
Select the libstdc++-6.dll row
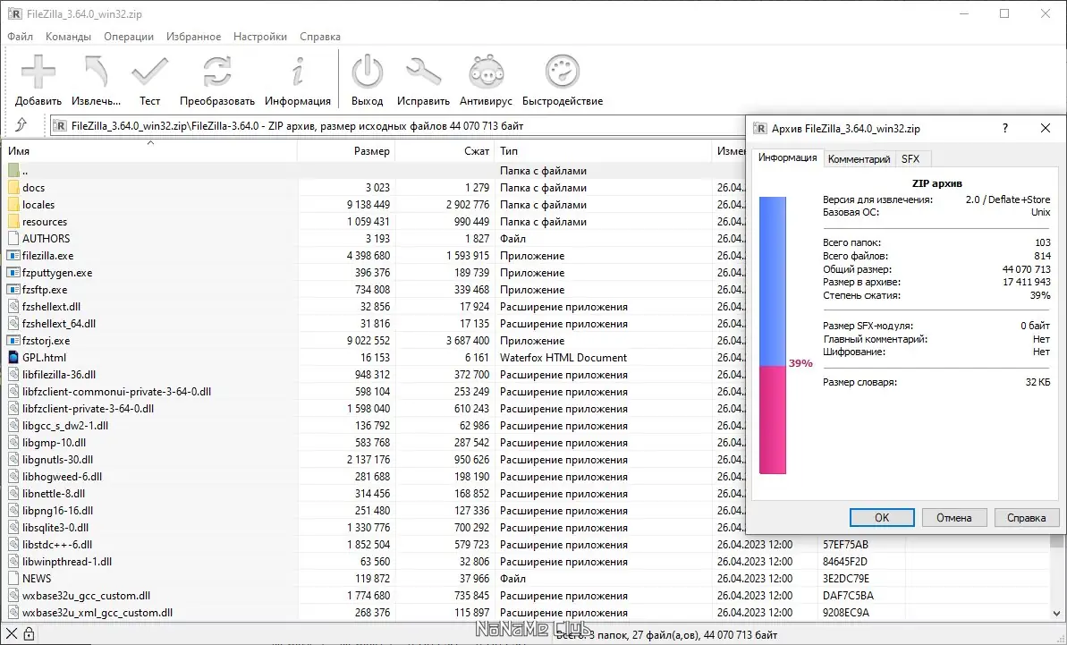(524, 544)
